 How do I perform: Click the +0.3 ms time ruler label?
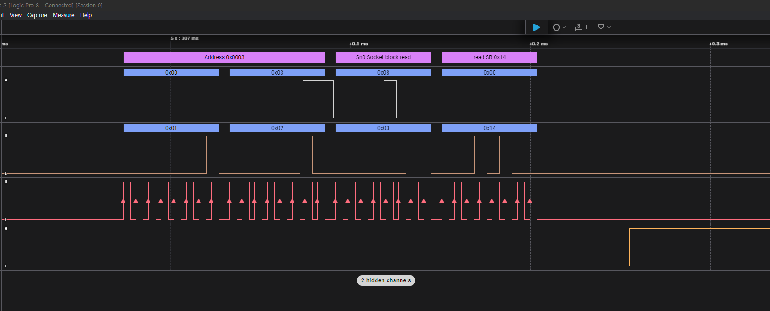coord(718,44)
